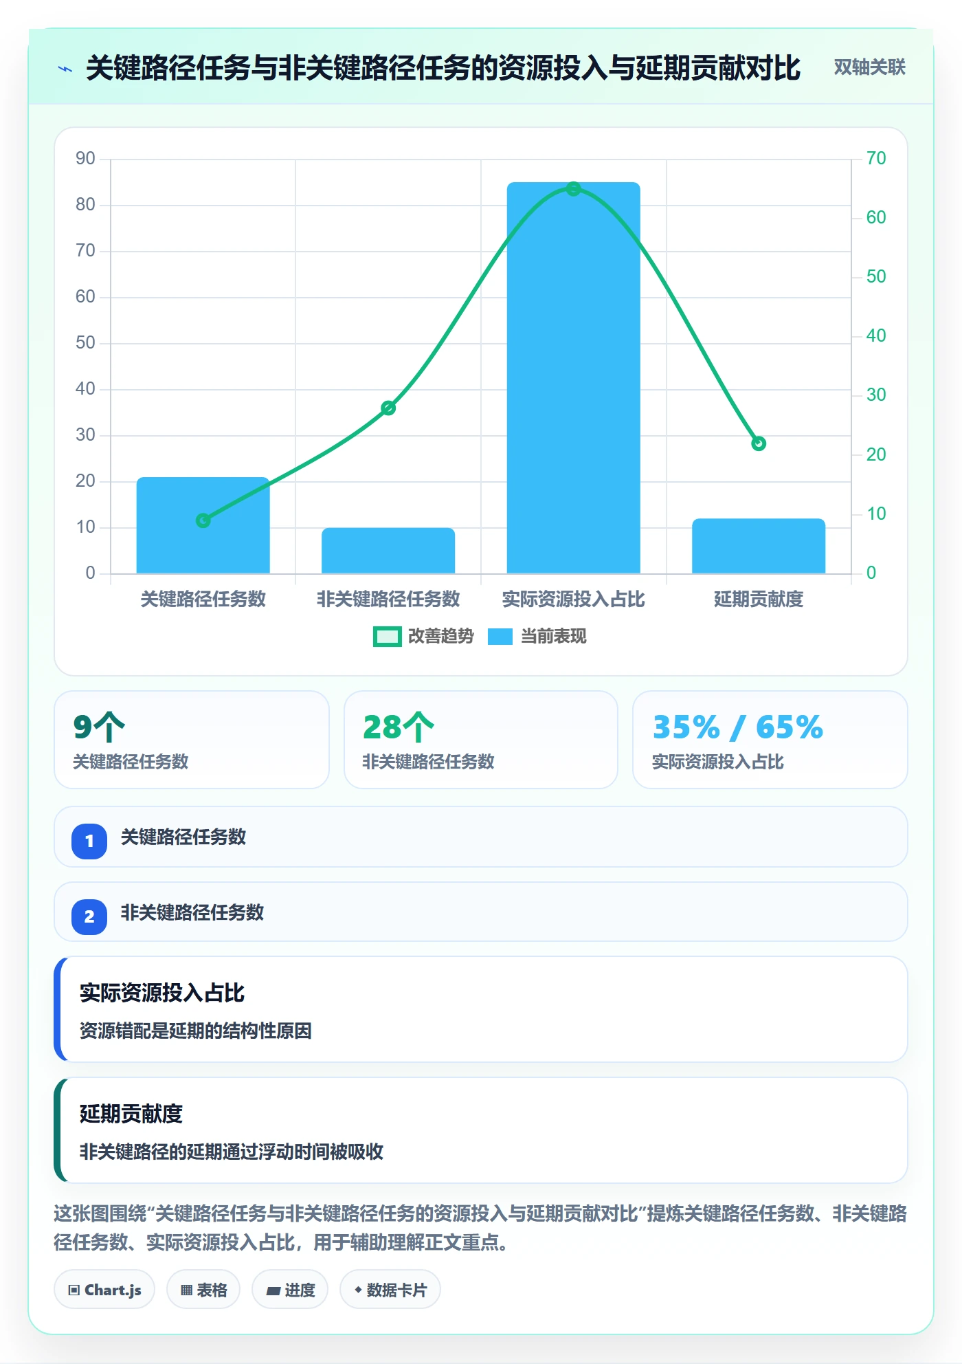Open the 9个 关键路径任务数 card
The width and height of the screenshot is (962, 1364).
[192, 740]
